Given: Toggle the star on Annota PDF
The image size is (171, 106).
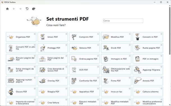Looking at the screenshot, I should pos(161,78).
